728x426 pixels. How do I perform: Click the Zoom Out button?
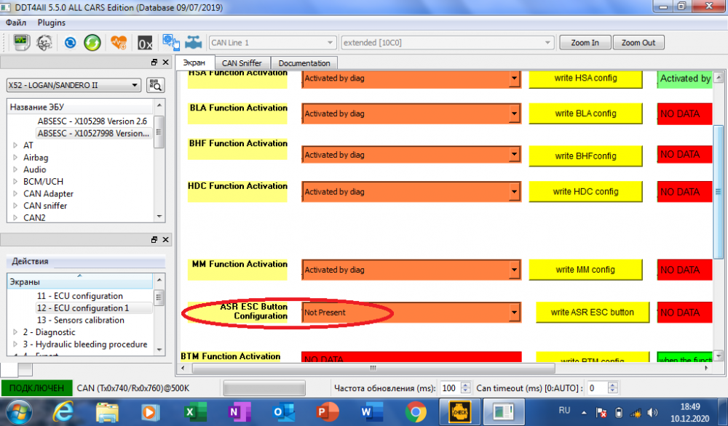point(638,43)
